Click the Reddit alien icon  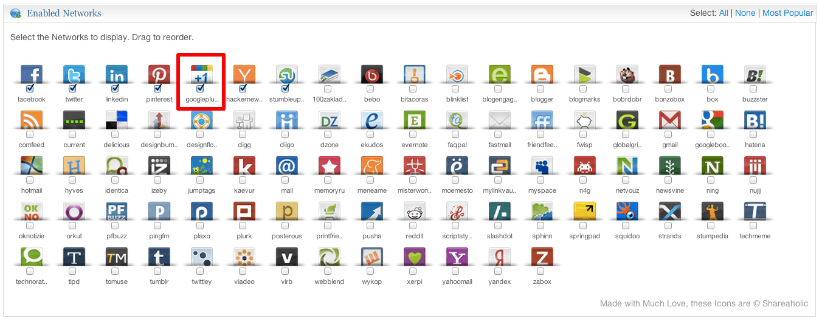tap(415, 212)
